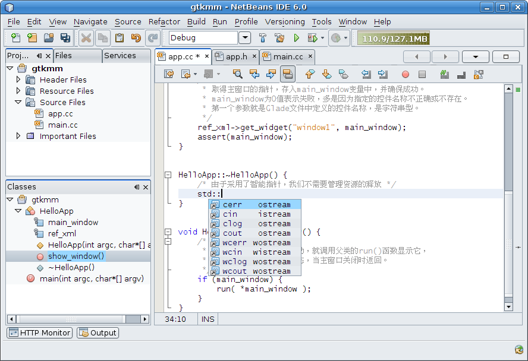The height and width of the screenshot is (361, 528).
Task: Collapse HelloApp class in Classes panel
Action: pyautogui.click(x=18, y=211)
